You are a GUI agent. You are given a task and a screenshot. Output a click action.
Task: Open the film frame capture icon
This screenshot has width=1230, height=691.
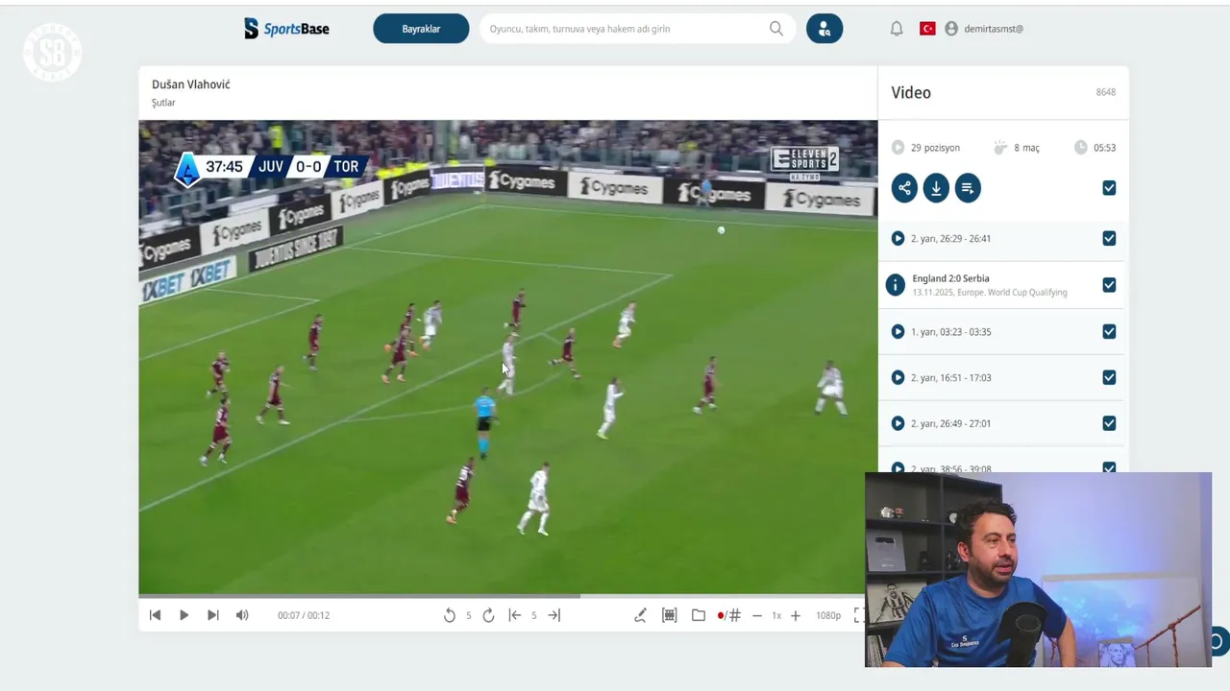pos(670,615)
